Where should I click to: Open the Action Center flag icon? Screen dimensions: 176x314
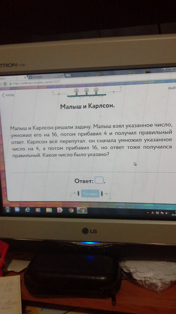pyautogui.click(x=162, y=213)
